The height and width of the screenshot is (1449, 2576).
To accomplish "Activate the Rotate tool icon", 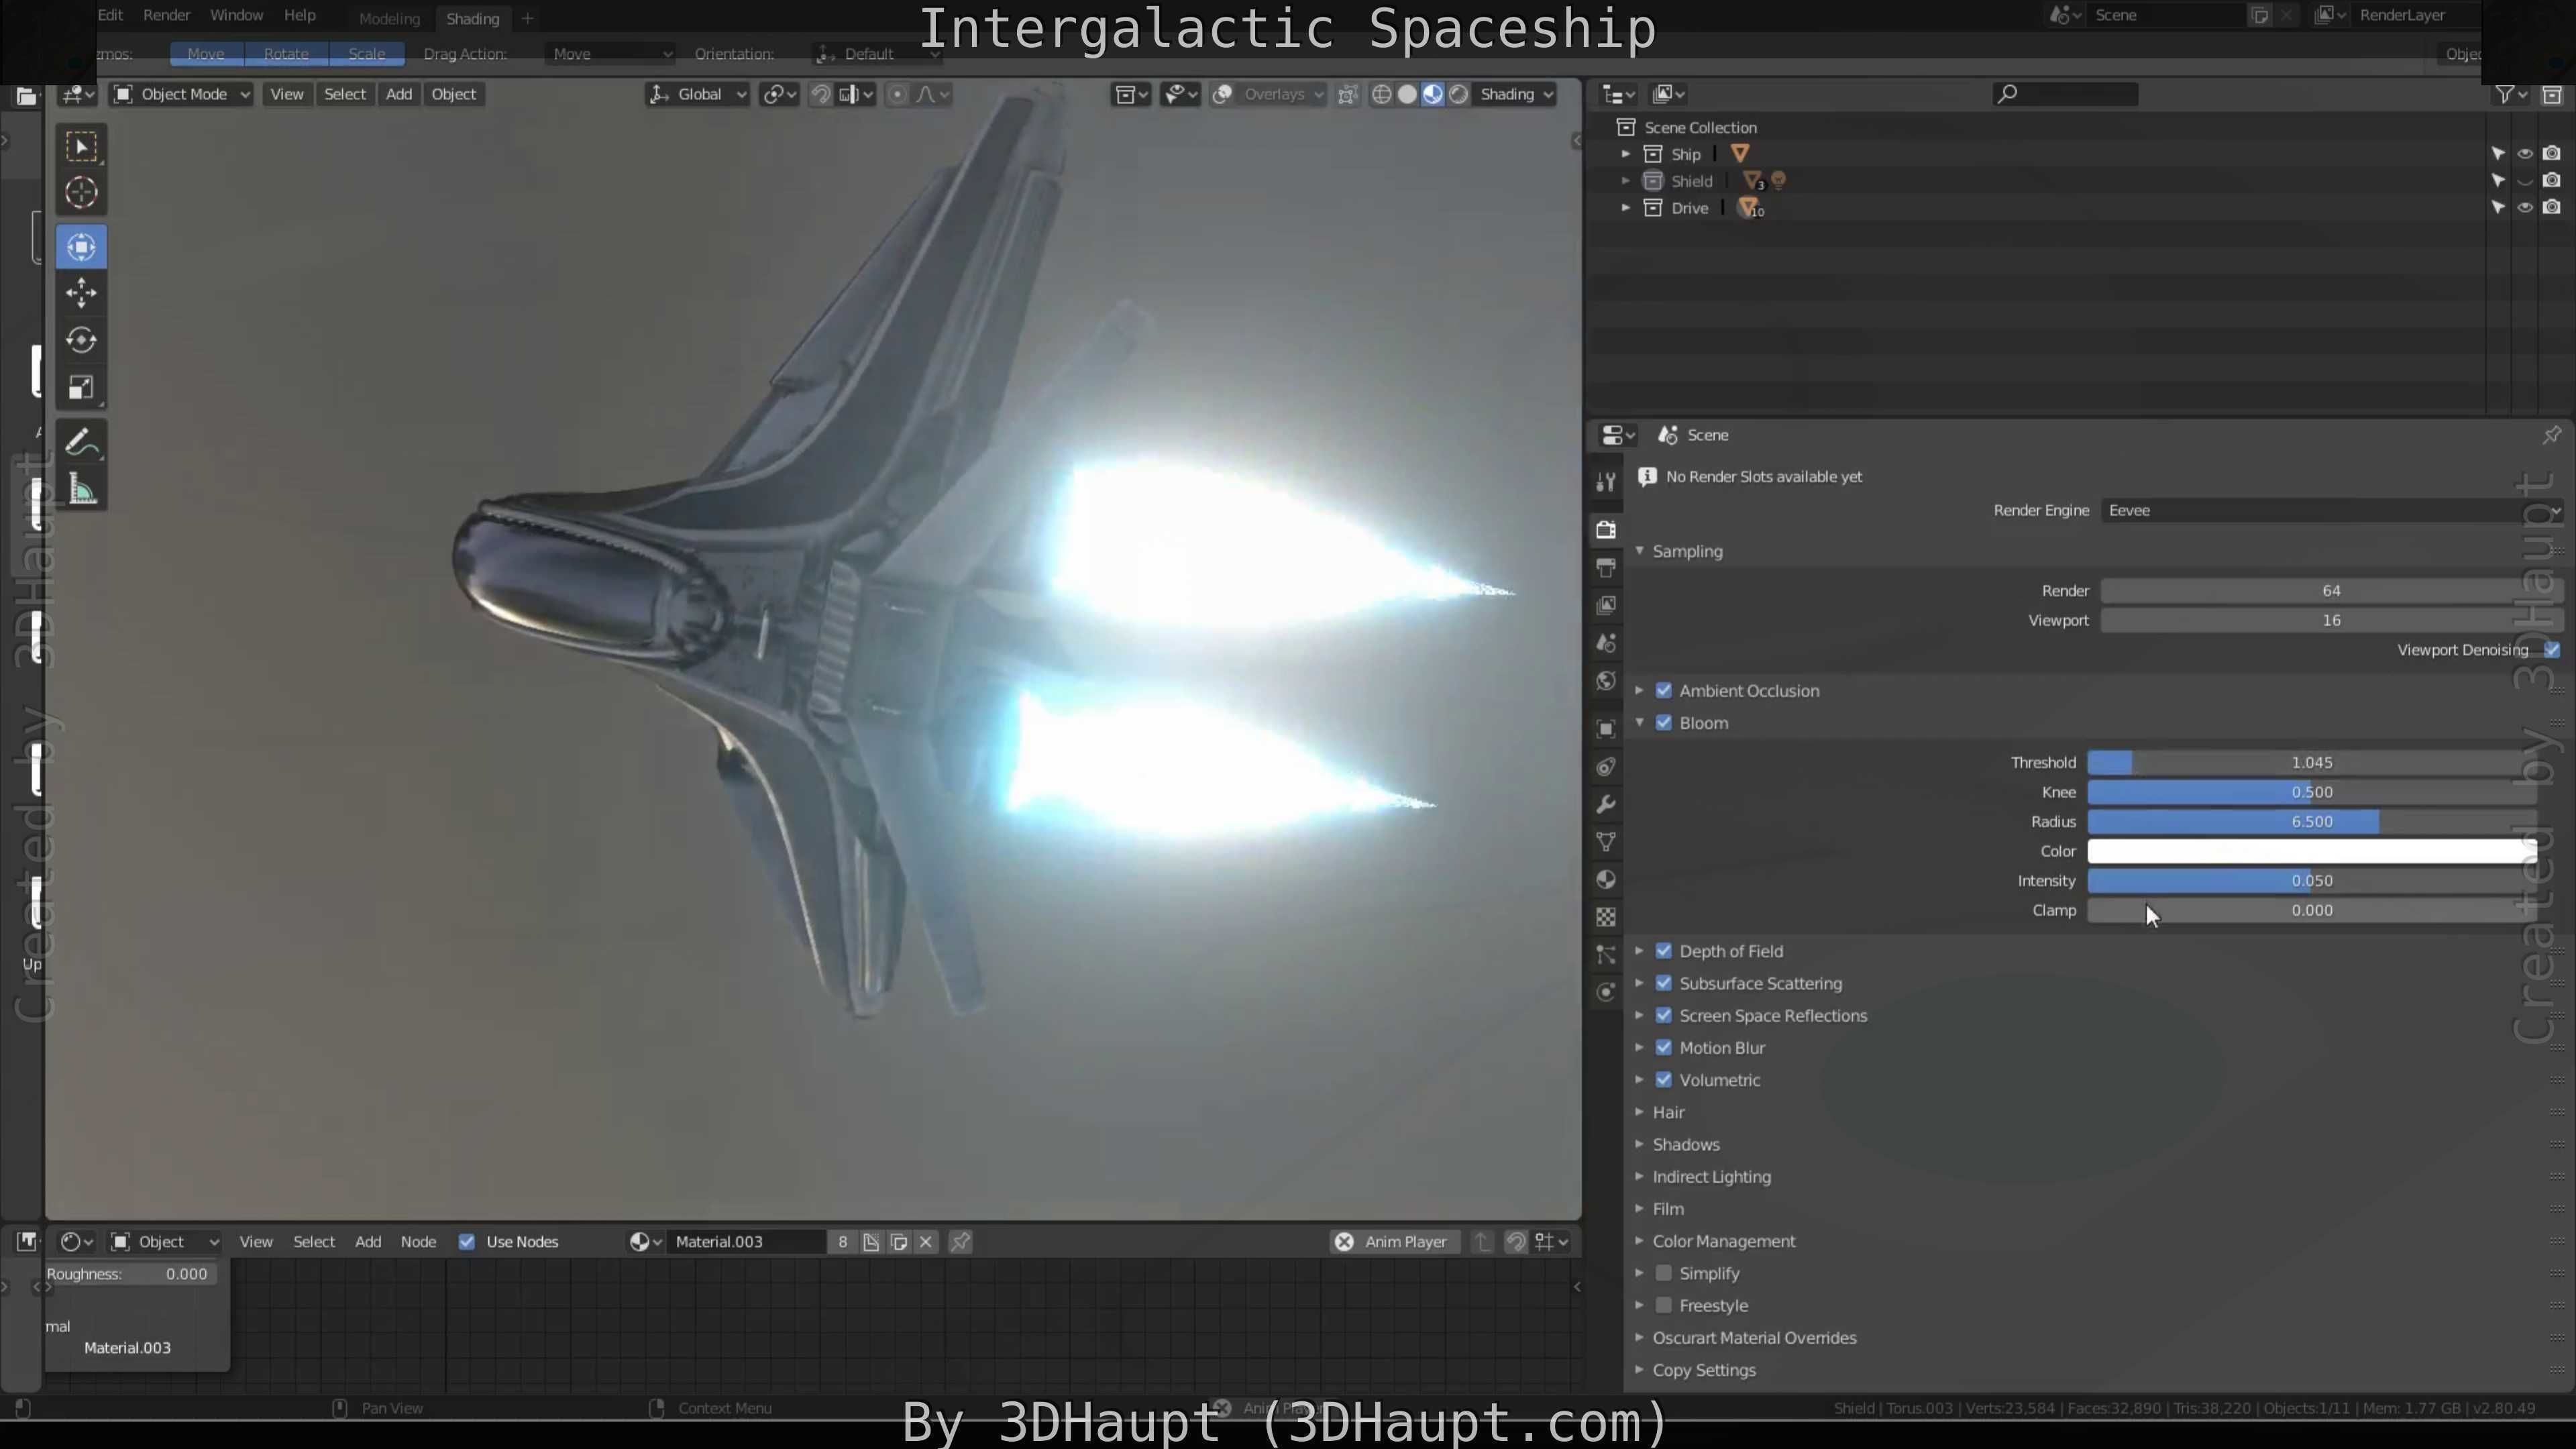I will pos(81,340).
